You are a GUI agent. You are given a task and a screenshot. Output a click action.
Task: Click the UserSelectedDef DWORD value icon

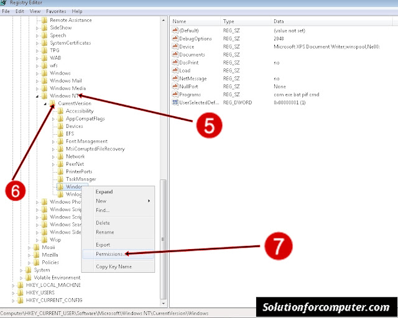[175, 102]
